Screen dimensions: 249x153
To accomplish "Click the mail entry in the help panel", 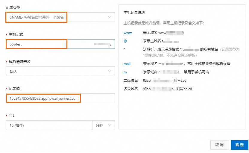I will point(127,64).
